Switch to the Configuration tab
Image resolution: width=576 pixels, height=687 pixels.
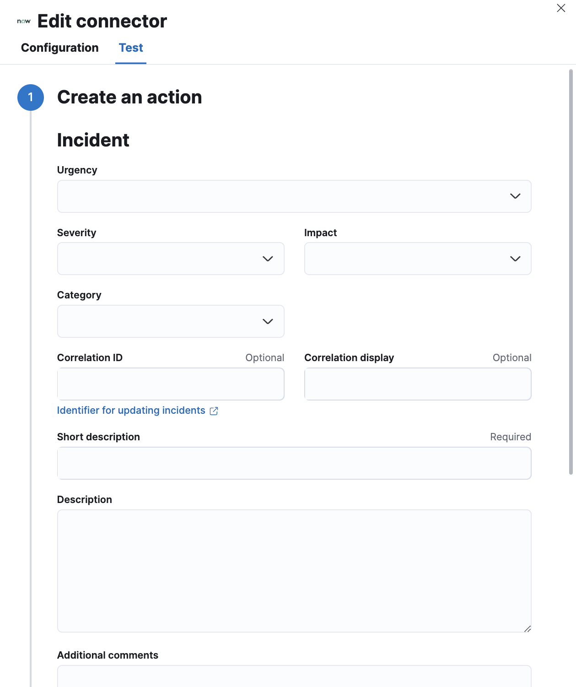click(x=59, y=48)
